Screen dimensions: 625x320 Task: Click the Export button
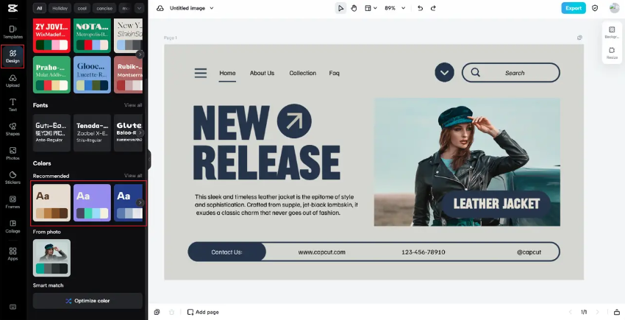tap(574, 8)
